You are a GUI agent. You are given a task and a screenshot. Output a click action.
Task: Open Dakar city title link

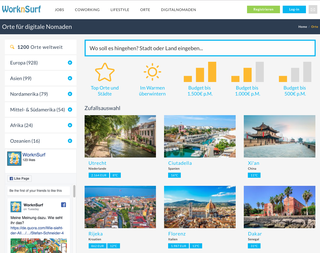pos(255,234)
